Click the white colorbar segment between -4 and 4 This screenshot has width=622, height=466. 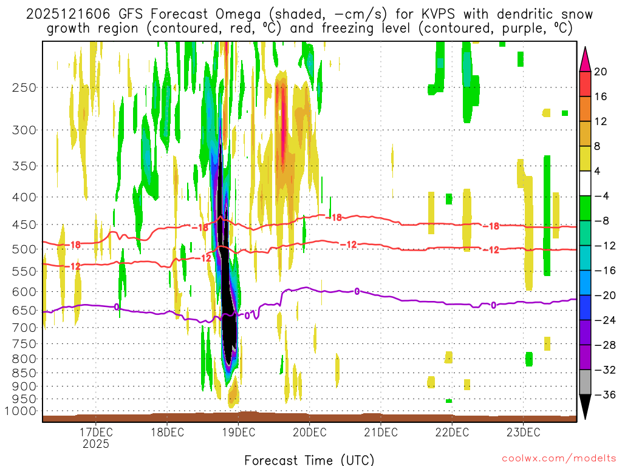coord(586,183)
